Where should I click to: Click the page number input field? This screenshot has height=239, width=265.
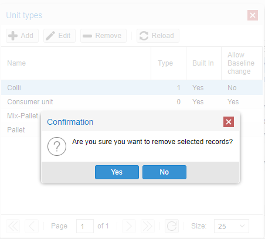click(85, 226)
